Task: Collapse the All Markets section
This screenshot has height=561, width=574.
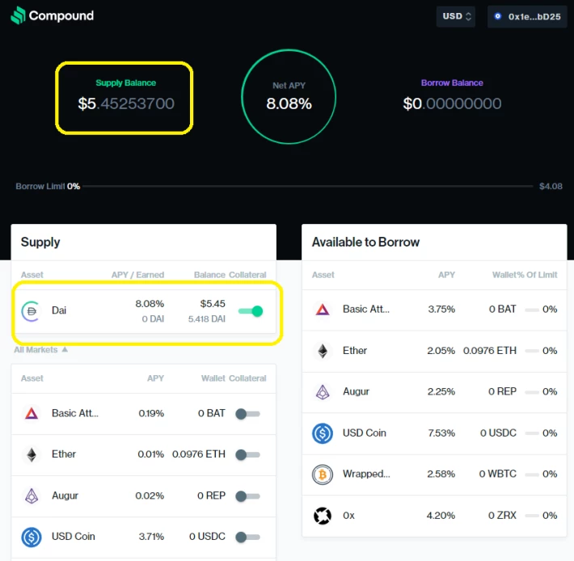Action: coord(40,349)
